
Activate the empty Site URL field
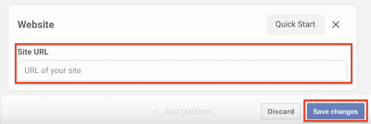point(182,70)
